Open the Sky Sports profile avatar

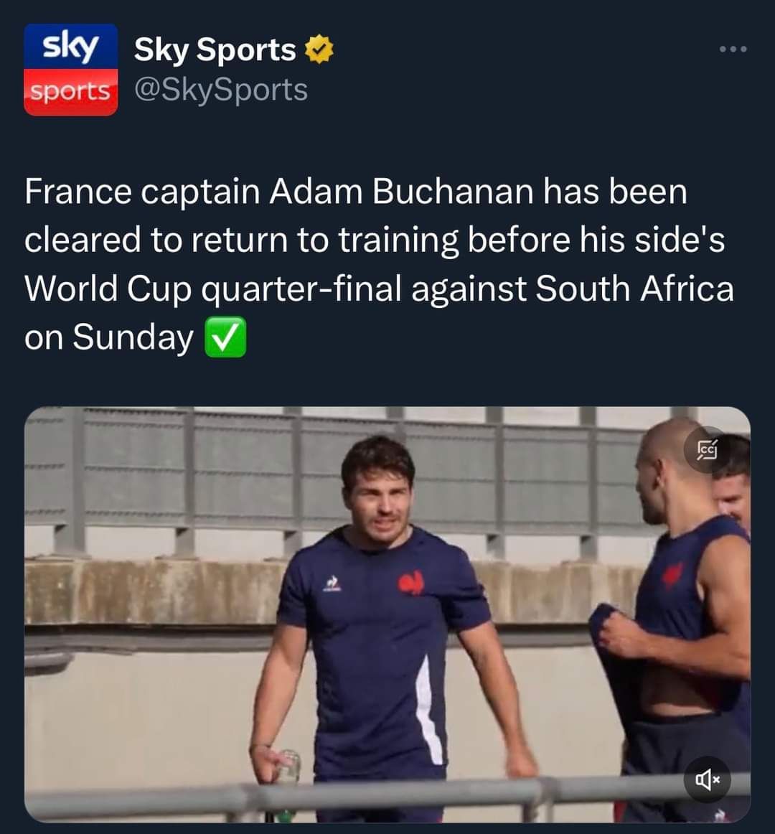[70, 70]
